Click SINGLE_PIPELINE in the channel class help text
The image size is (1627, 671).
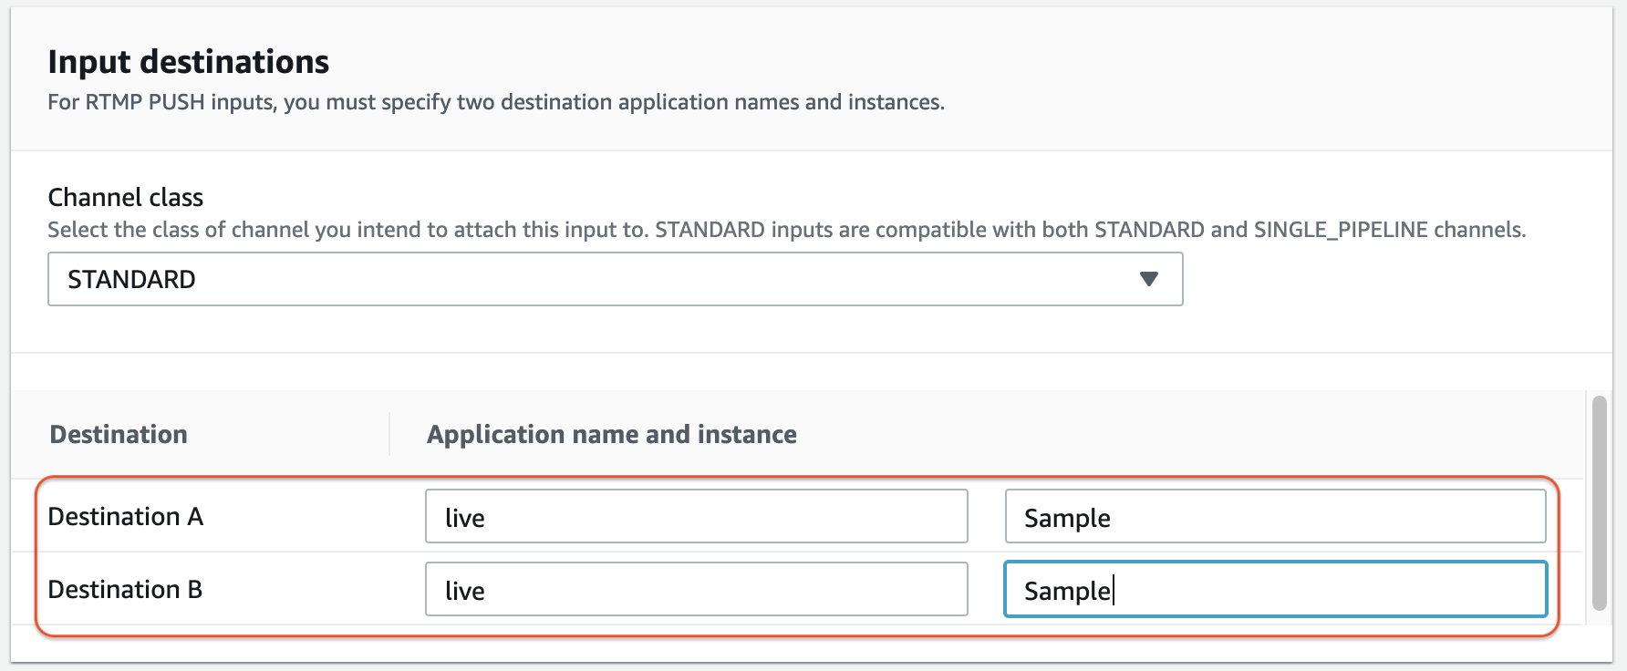tap(1340, 230)
